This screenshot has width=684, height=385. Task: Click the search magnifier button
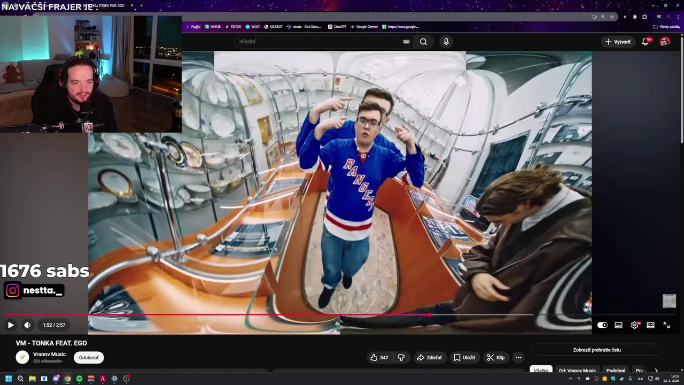[x=423, y=42]
